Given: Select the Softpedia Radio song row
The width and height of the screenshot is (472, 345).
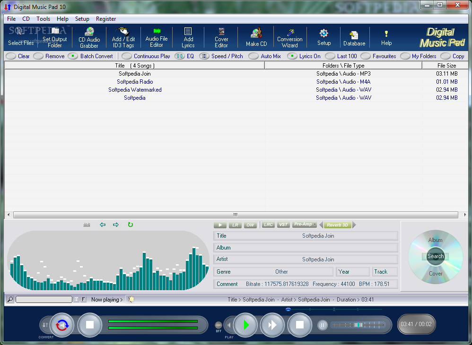Looking at the screenshot, I should point(236,82).
